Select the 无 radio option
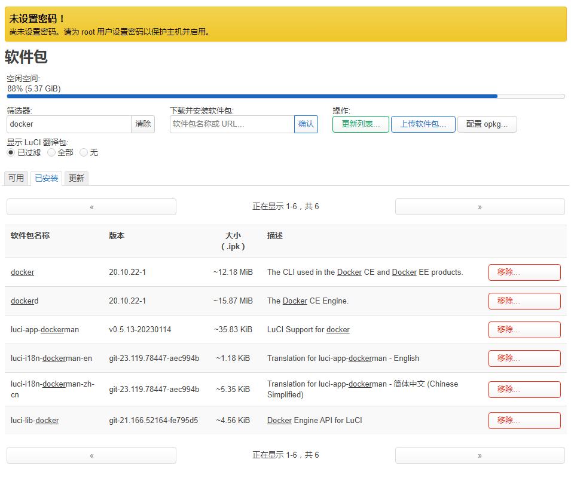The width and height of the screenshot is (571, 484). (x=84, y=152)
